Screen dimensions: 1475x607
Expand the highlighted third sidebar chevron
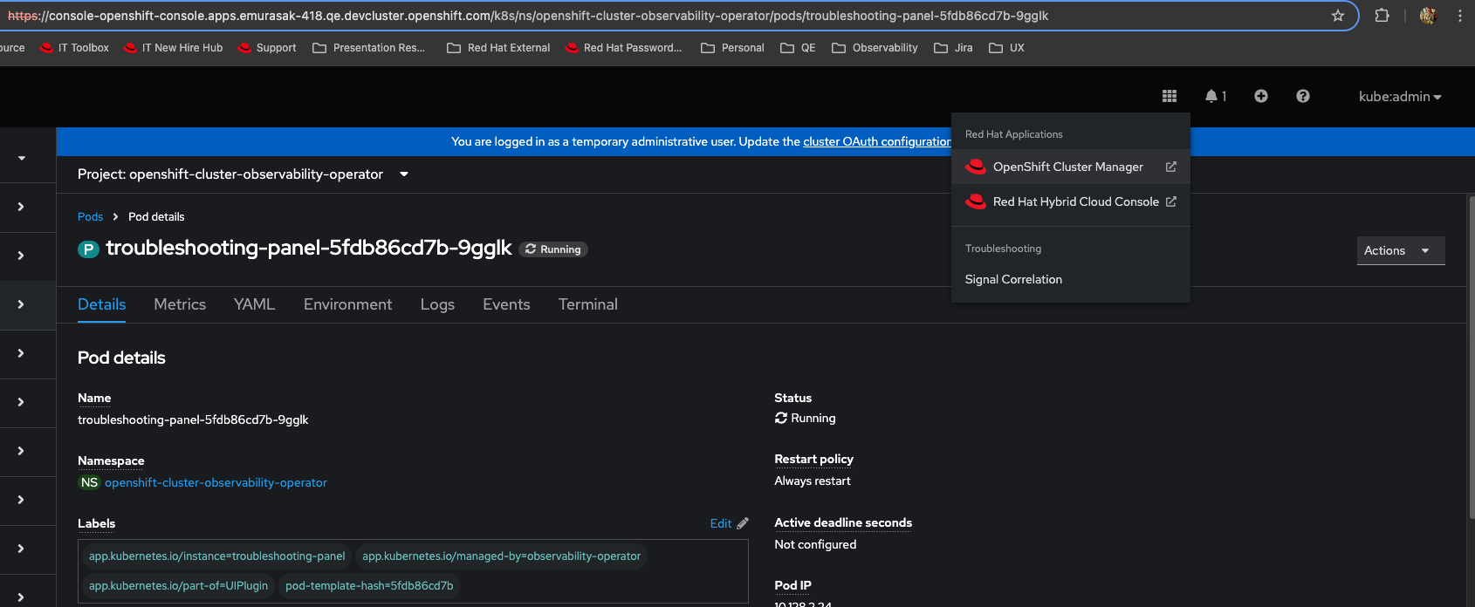pyautogui.click(x=21, y=304)
